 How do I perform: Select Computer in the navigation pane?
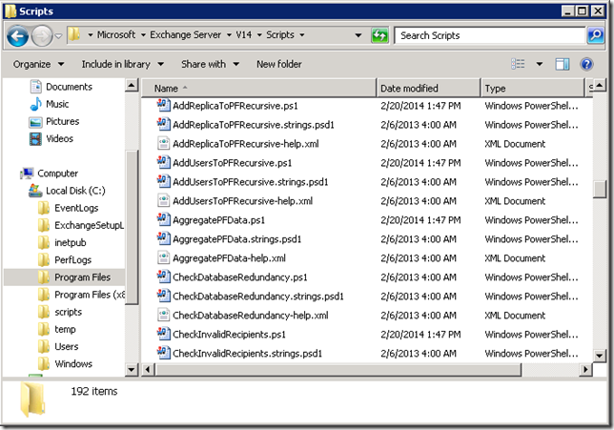50,174
